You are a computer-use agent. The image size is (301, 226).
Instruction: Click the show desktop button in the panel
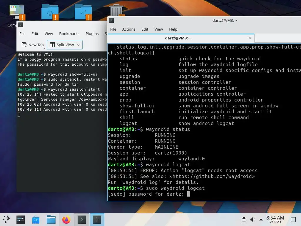coord(293,220)
